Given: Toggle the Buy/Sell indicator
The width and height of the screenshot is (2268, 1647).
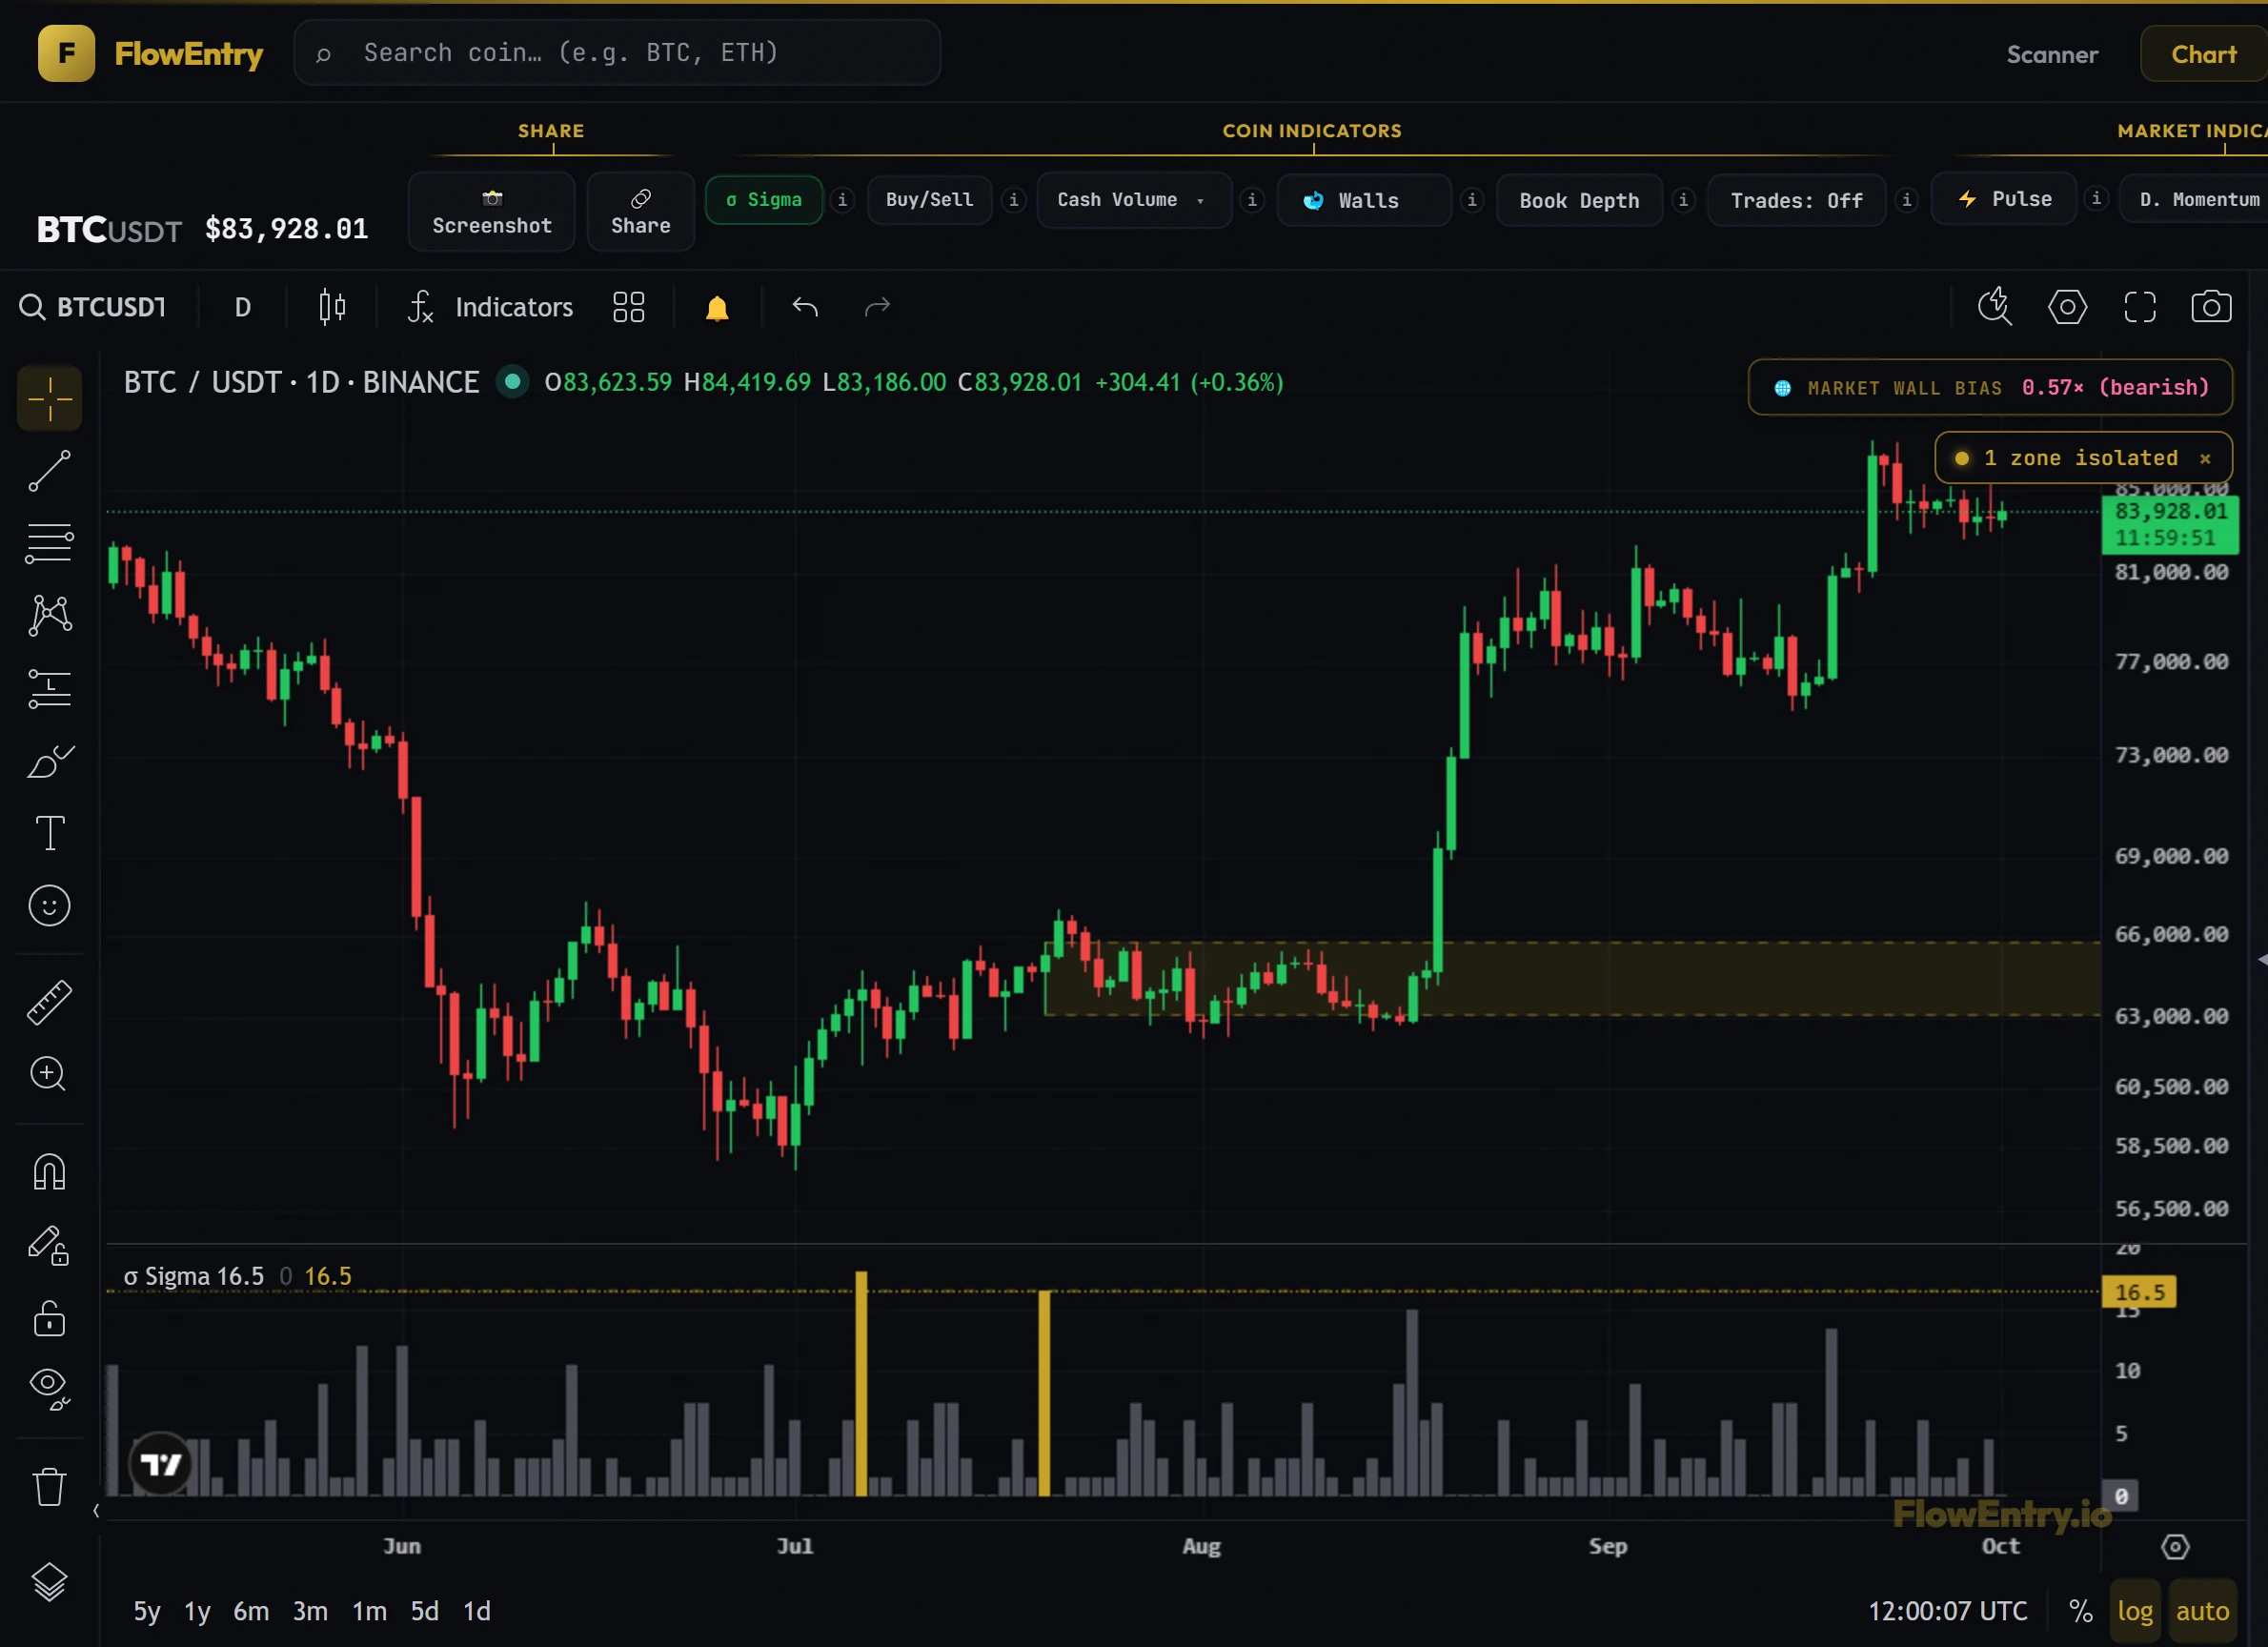Looking at the screenshot, I should (930, 200).
